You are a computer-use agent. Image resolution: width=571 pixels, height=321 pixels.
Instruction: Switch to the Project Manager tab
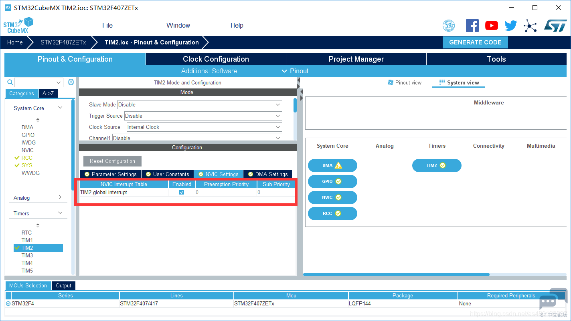[356, 59]
